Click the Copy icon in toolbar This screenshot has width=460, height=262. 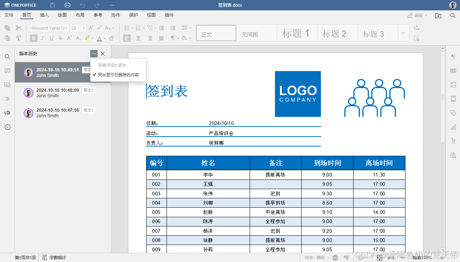[x=7, y=28]
